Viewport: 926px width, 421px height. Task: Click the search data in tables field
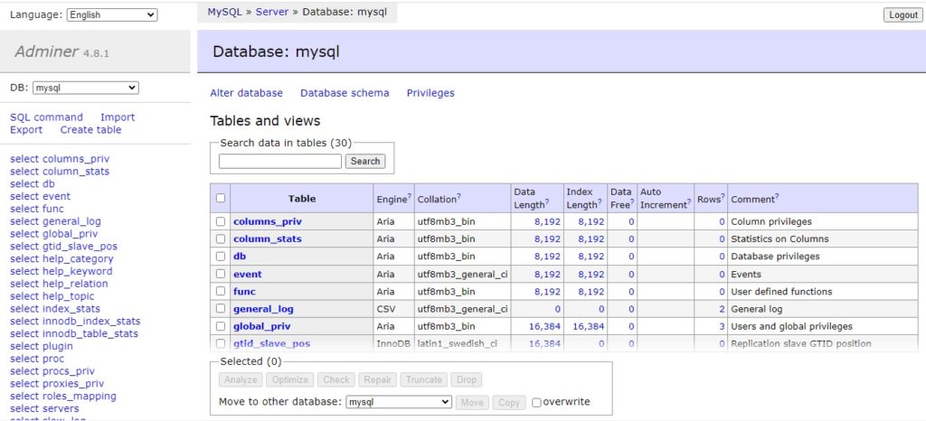(280, 161)
